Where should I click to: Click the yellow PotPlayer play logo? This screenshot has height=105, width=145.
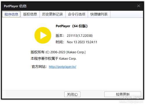pos(43,35)
